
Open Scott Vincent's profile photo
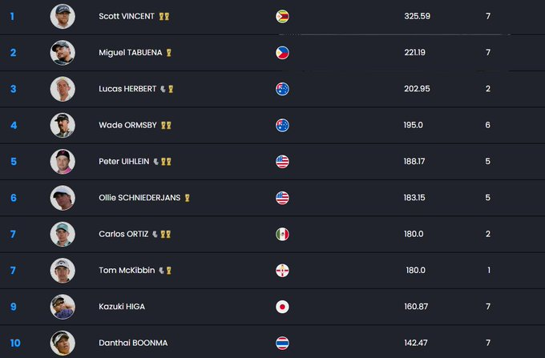click(x=63, y=16)
